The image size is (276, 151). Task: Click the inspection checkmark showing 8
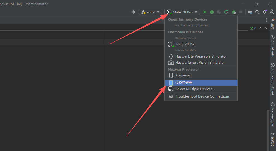253,28
